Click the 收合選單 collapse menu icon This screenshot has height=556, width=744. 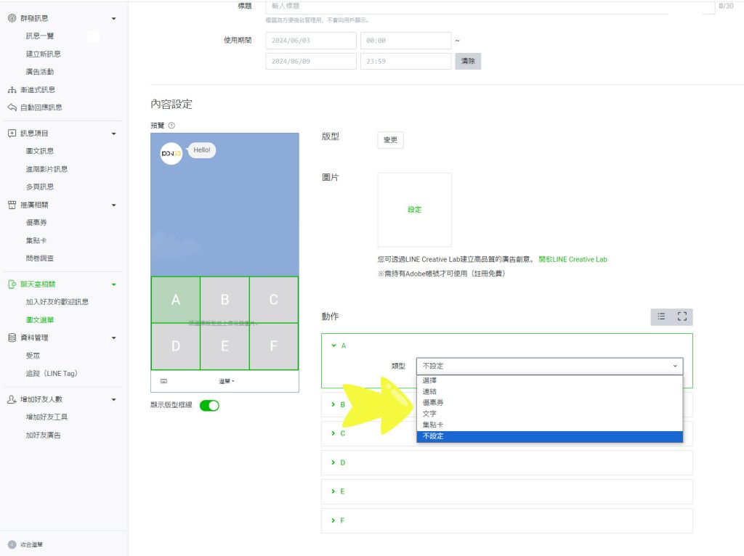[12, 544]
